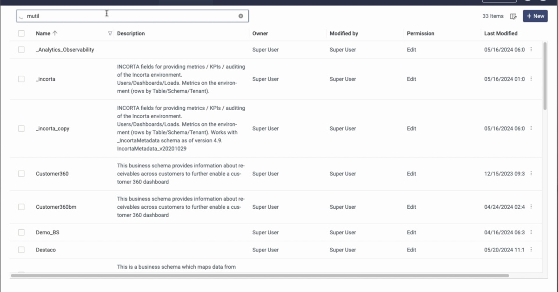The height and width of the screenshot is (292, 558).
Task: Click Modified by 'Super User' in _incorta row
Action: (x=343, y=79)
